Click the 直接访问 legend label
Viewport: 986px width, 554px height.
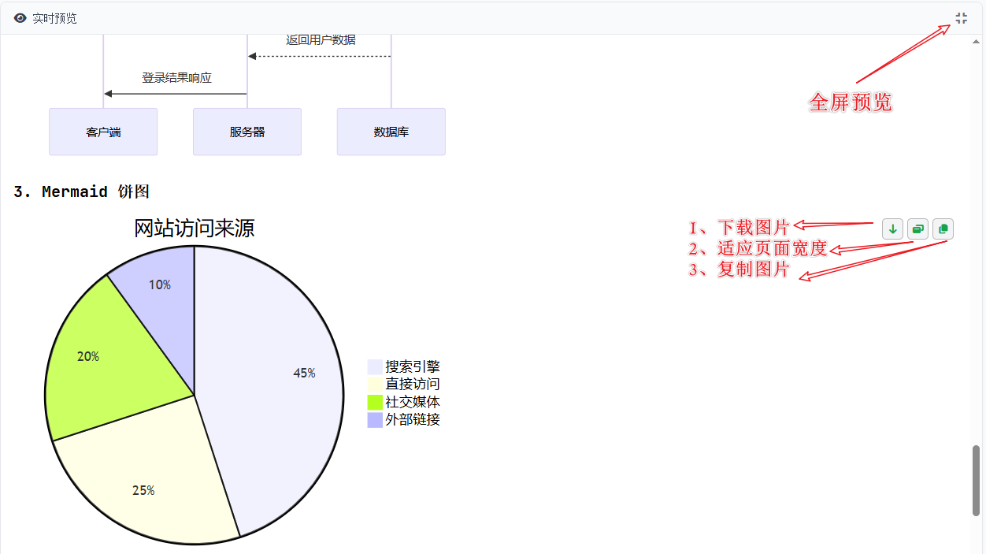412,385
